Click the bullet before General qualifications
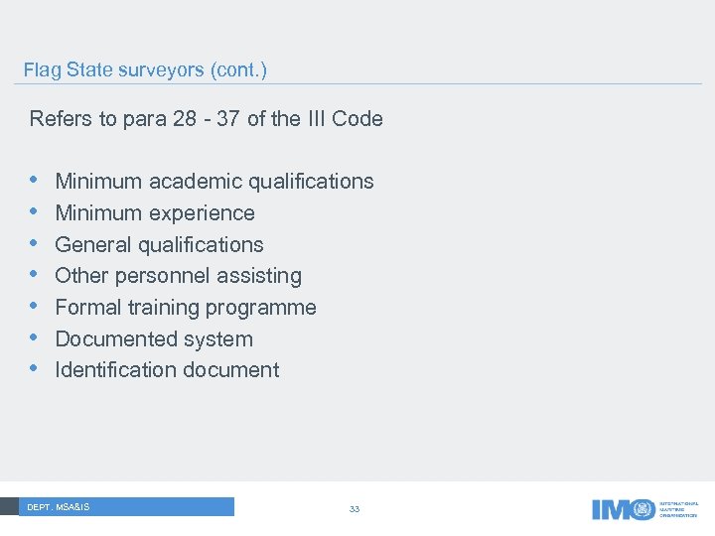The height and width of the screenshot is (536, 715). tap(35, 244)
